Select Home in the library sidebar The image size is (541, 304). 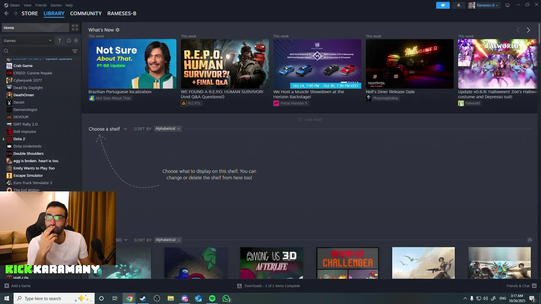(x=35, y=27)
